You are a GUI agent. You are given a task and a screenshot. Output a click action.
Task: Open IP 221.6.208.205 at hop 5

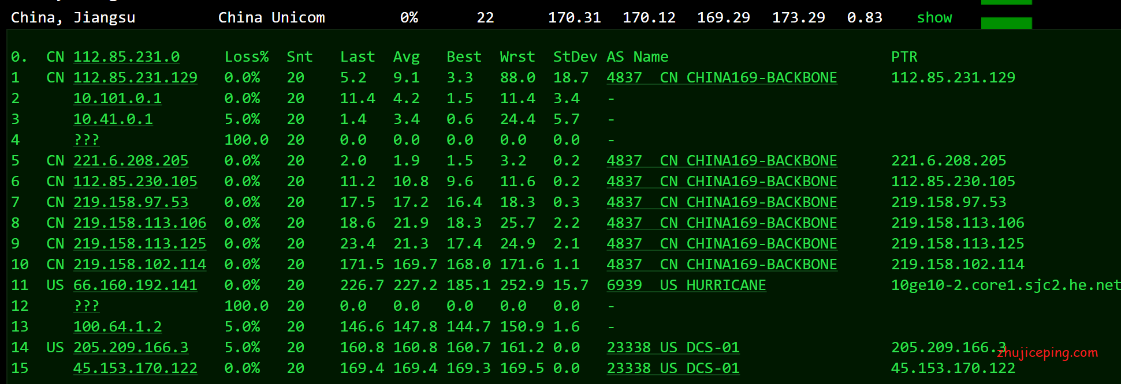[x=131, y=161]
